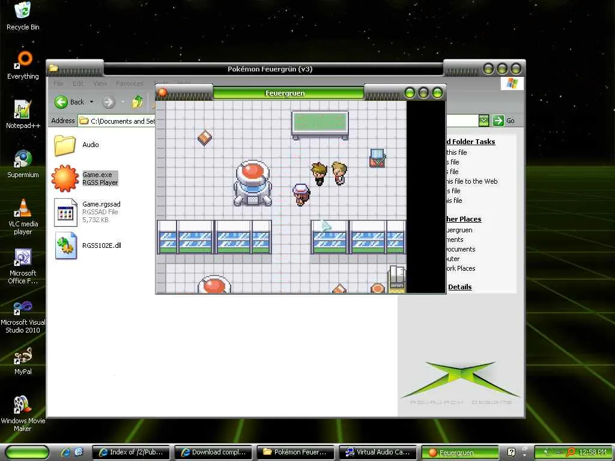Click the green Back arrow in Explorer

[x=61, y=102]
